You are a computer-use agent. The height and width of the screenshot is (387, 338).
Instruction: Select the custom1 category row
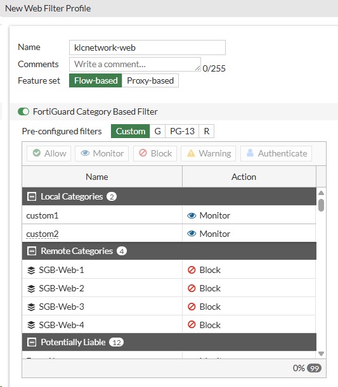[169, 215]
